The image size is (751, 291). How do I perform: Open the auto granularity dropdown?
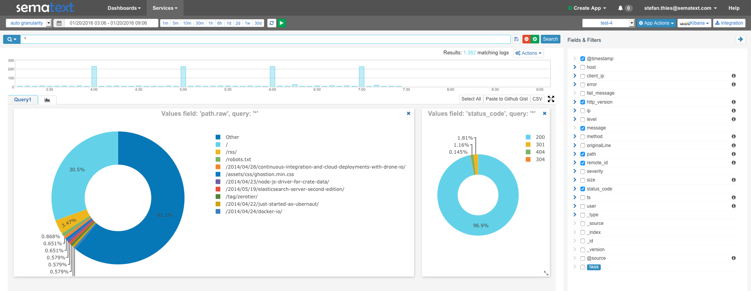(29, 23)
